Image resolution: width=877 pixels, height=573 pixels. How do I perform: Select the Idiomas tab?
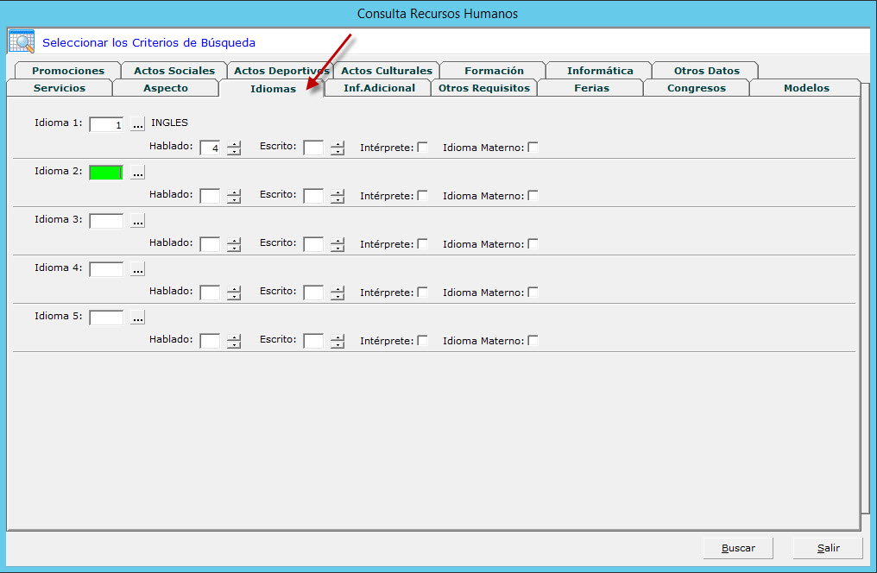[273, 88]
